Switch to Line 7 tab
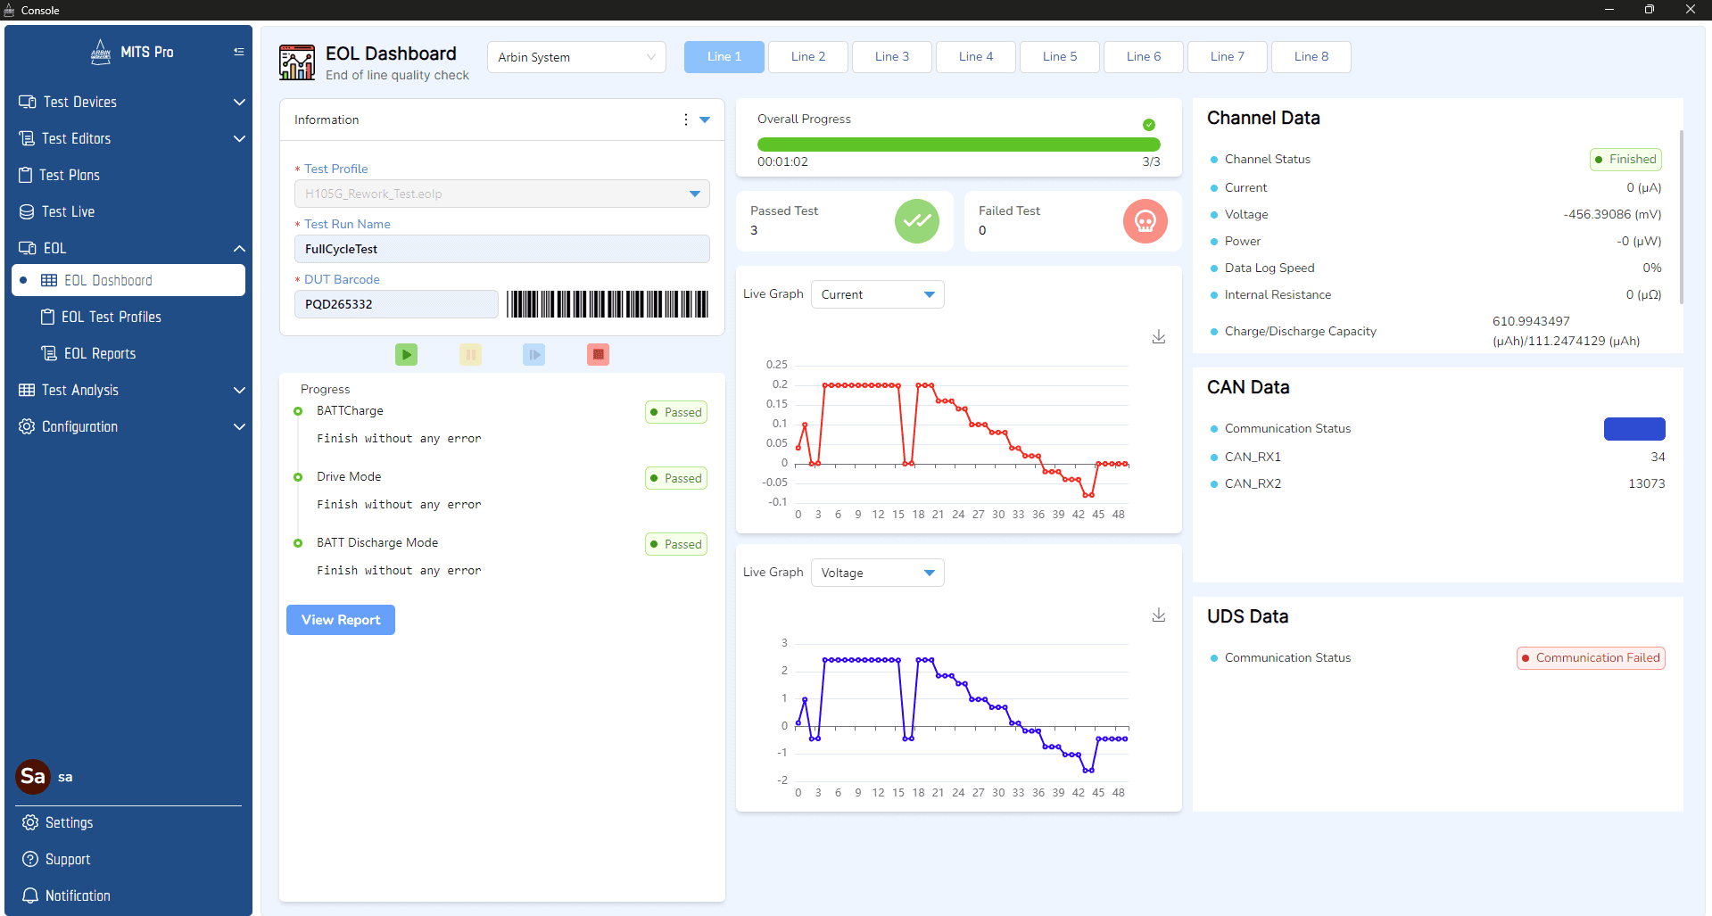 pos(1228,56)
